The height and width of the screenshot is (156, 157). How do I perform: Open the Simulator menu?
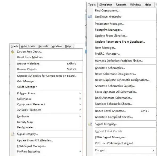click(x=106, y=5)
